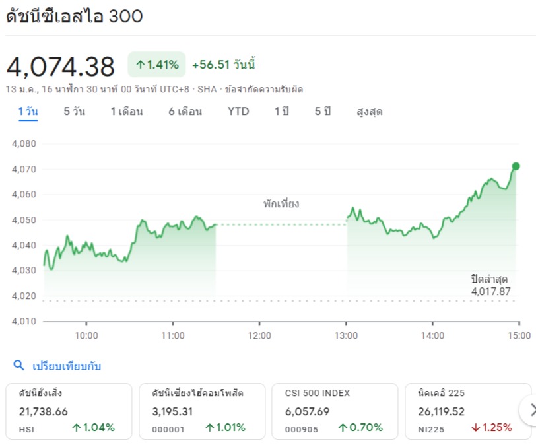
Task: Click the เปรียบเทียบกับ compare link
Action: point(67,366)
